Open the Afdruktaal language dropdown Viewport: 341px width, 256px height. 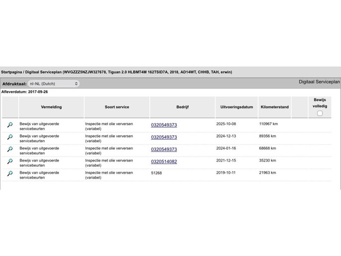pyautogui.click(x=53, y=84)
